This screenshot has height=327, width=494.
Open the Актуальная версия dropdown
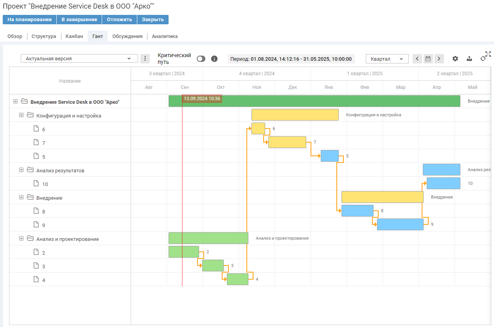pos(79,59)
